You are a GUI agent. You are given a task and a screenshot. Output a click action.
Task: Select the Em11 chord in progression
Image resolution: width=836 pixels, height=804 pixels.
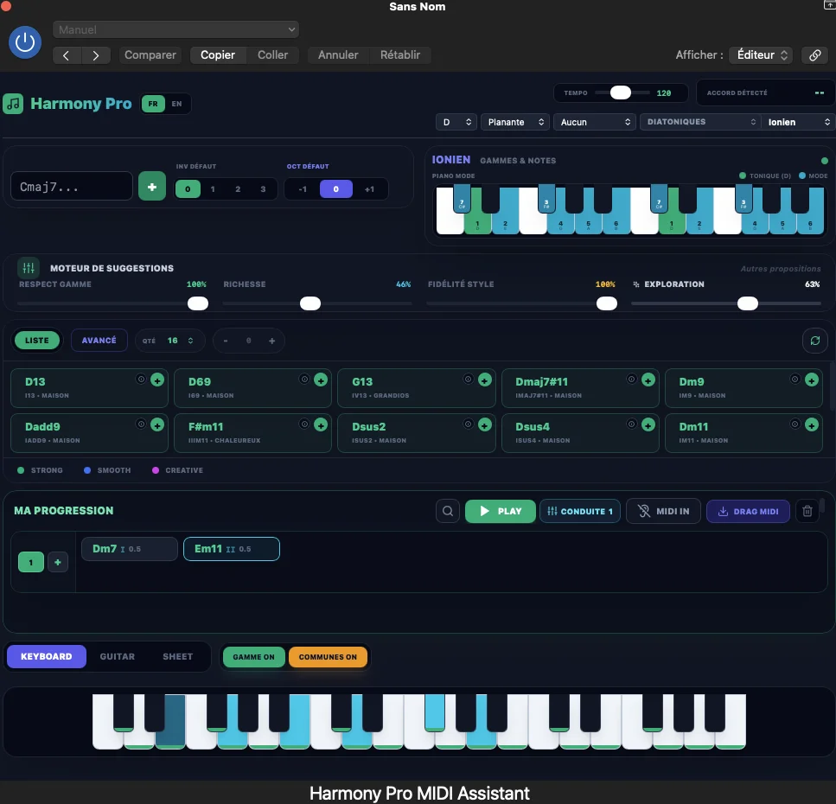point(232,549)
